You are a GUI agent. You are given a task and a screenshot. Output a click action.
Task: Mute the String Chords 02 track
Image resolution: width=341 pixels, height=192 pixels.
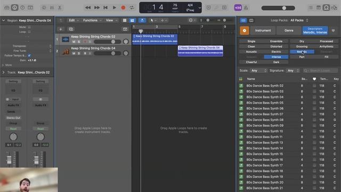74,42
